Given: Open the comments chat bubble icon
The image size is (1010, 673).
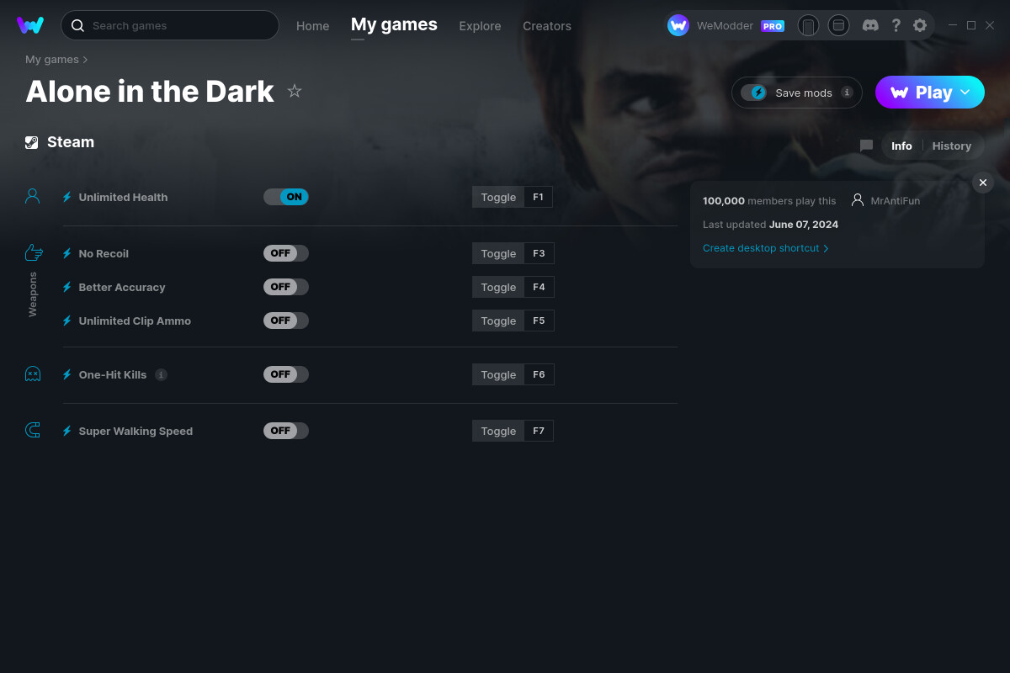Looking at the screenshot, I should point(866,146).
